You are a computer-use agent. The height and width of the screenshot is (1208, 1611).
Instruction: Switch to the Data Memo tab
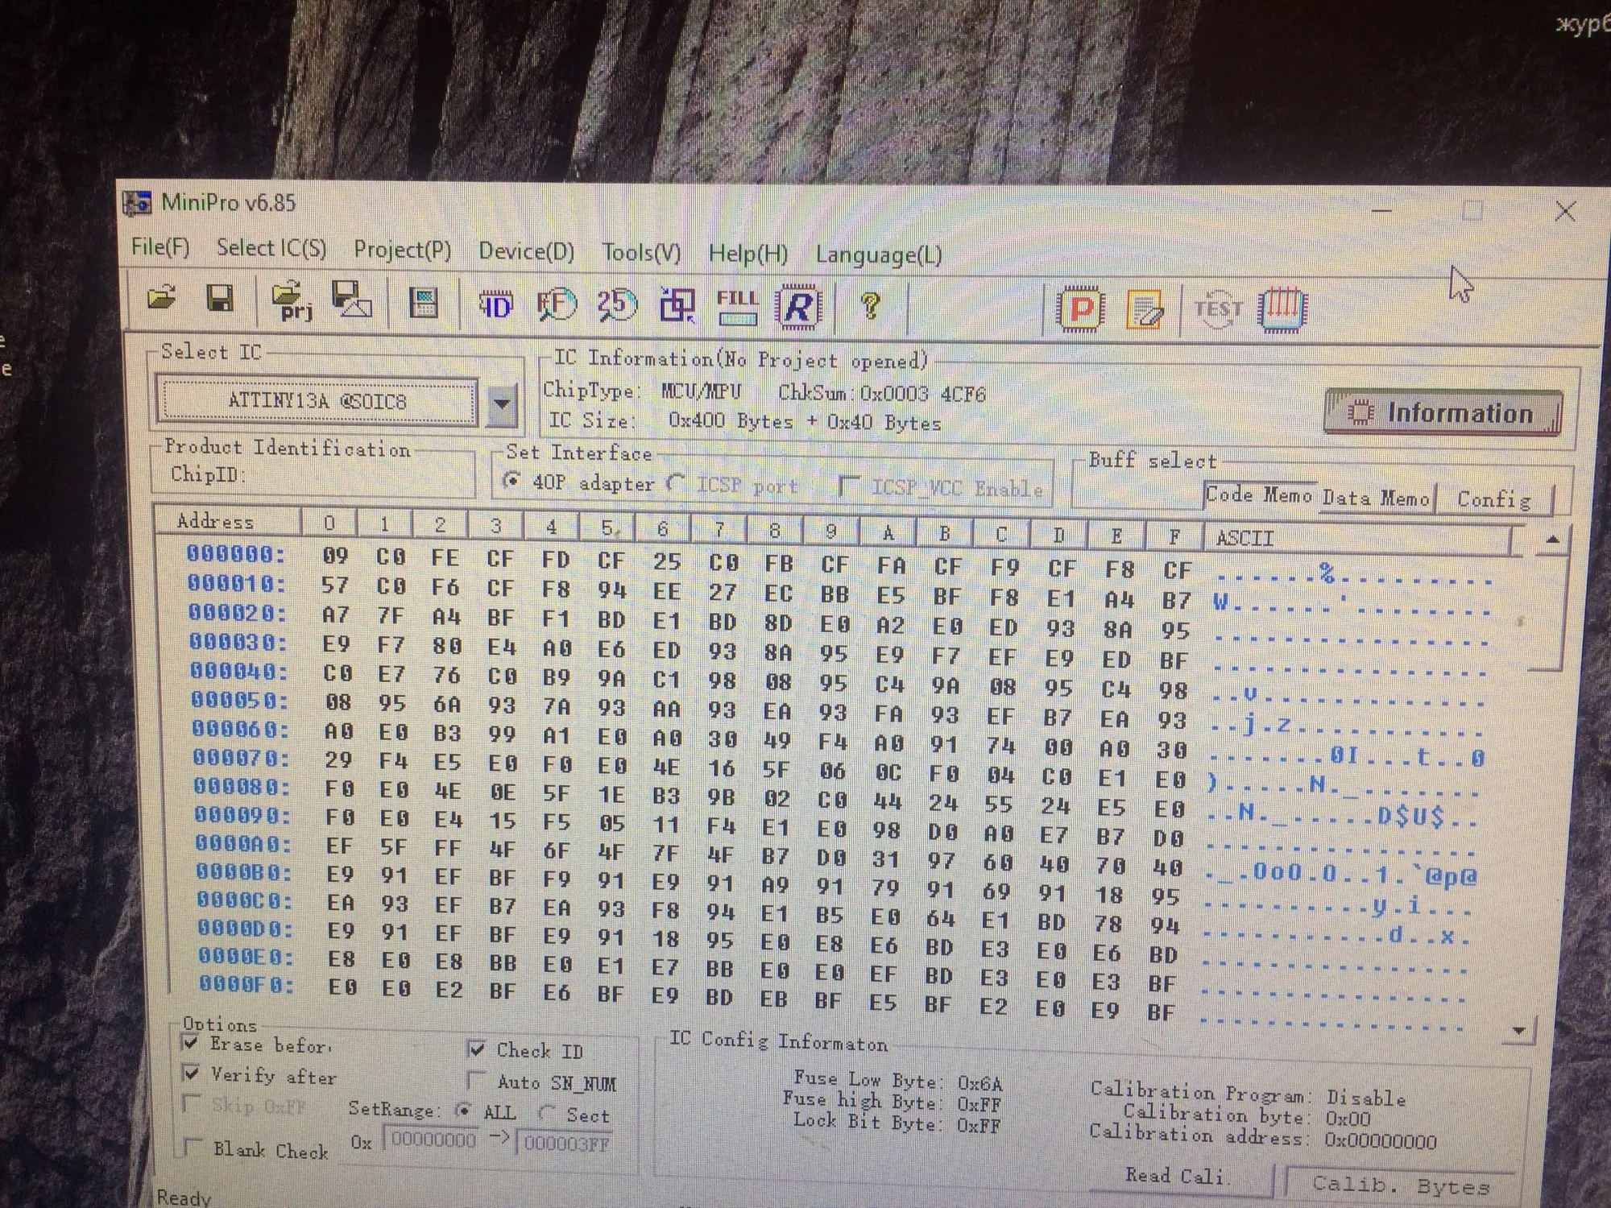[x=1376, y=499]
